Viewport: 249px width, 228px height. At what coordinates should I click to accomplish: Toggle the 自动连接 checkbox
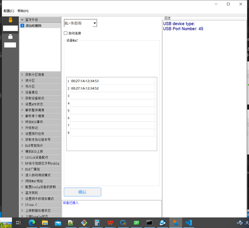[x=65, y=33]
